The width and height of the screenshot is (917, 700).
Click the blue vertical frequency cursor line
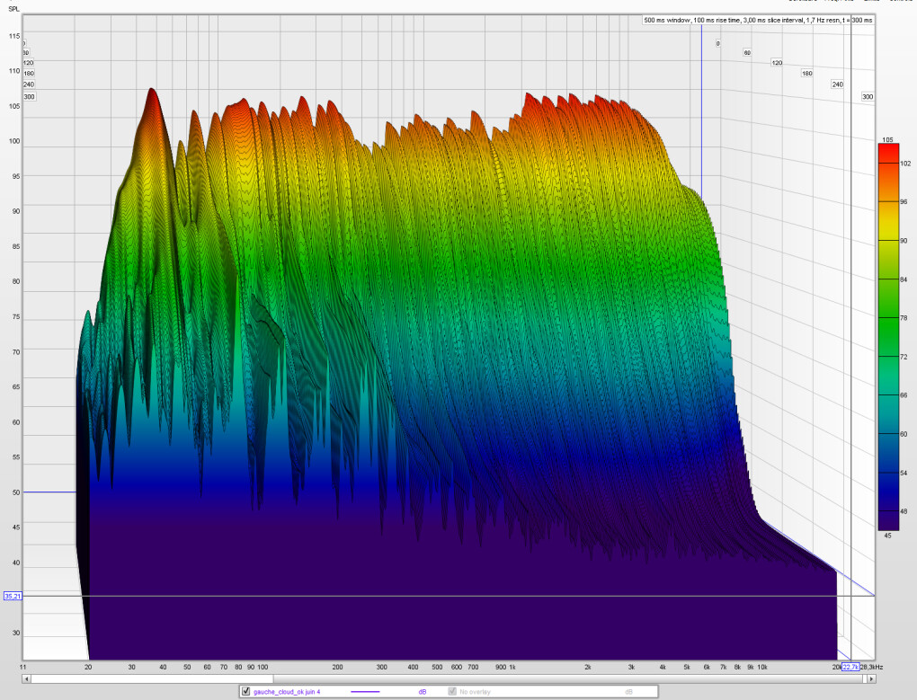tap(701, 108)
